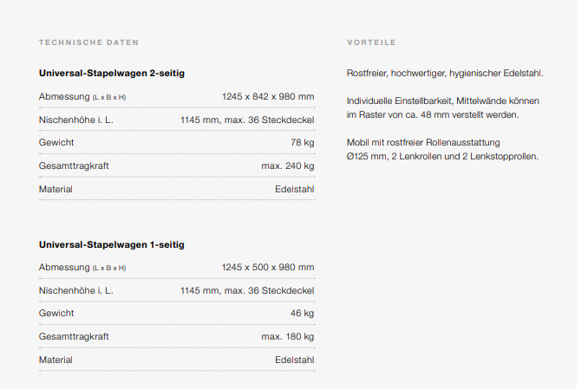The width and height of the screenshot is (588, 389).
Task: Click the Gesamttragkraft label in the 2-seitig table
Action: pyautogui.click(x=74, y=165)
